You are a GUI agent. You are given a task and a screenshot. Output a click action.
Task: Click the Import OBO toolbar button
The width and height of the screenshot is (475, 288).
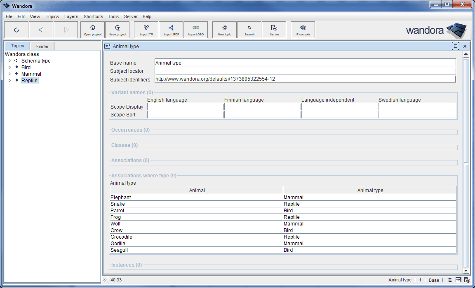point(196,30)
